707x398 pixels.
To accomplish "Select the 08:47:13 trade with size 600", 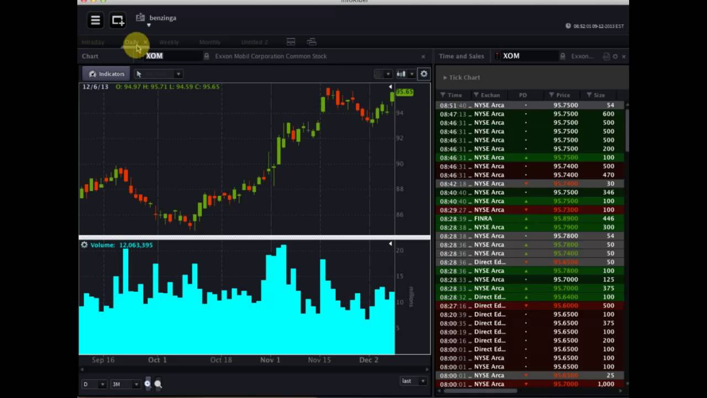I will pyautogui.click(x=530, y=114).
